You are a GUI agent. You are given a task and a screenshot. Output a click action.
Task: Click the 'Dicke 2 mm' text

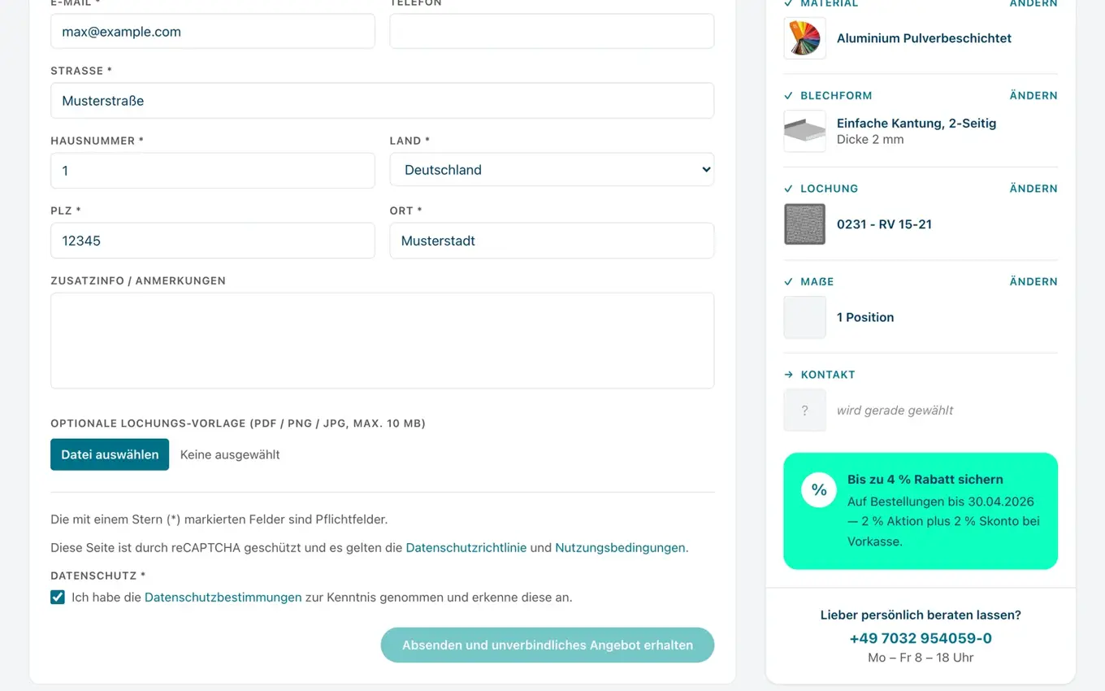tap(870, 140)
